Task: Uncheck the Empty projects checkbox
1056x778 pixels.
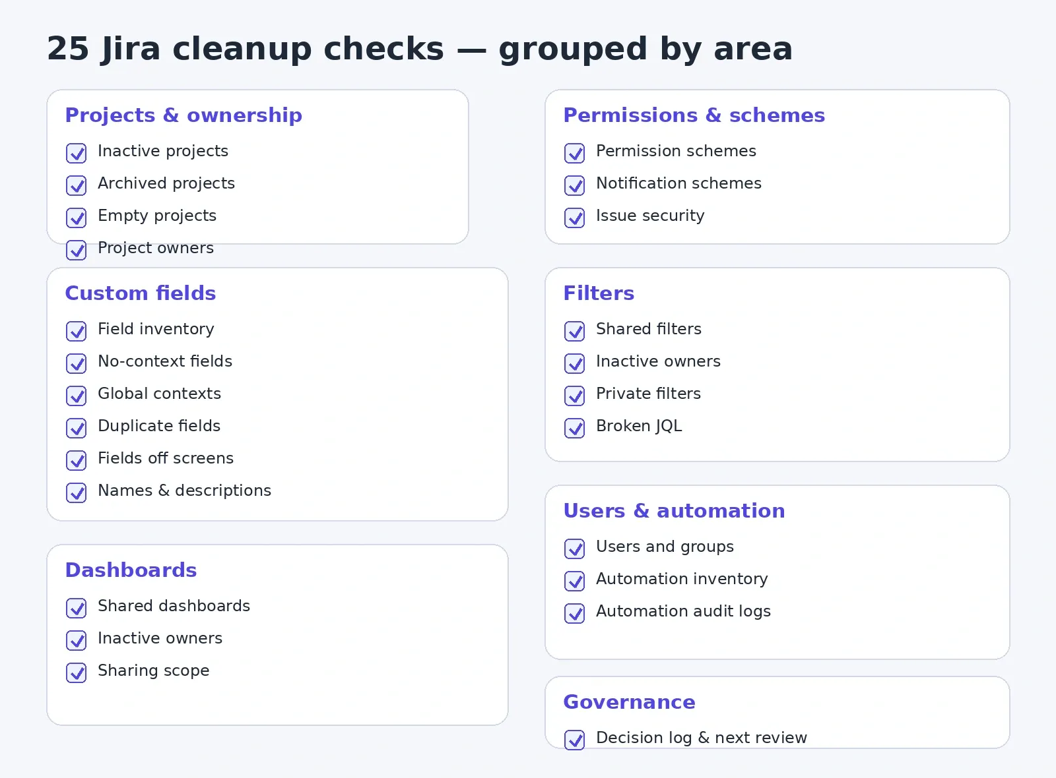Action: [x=77, y=218]
